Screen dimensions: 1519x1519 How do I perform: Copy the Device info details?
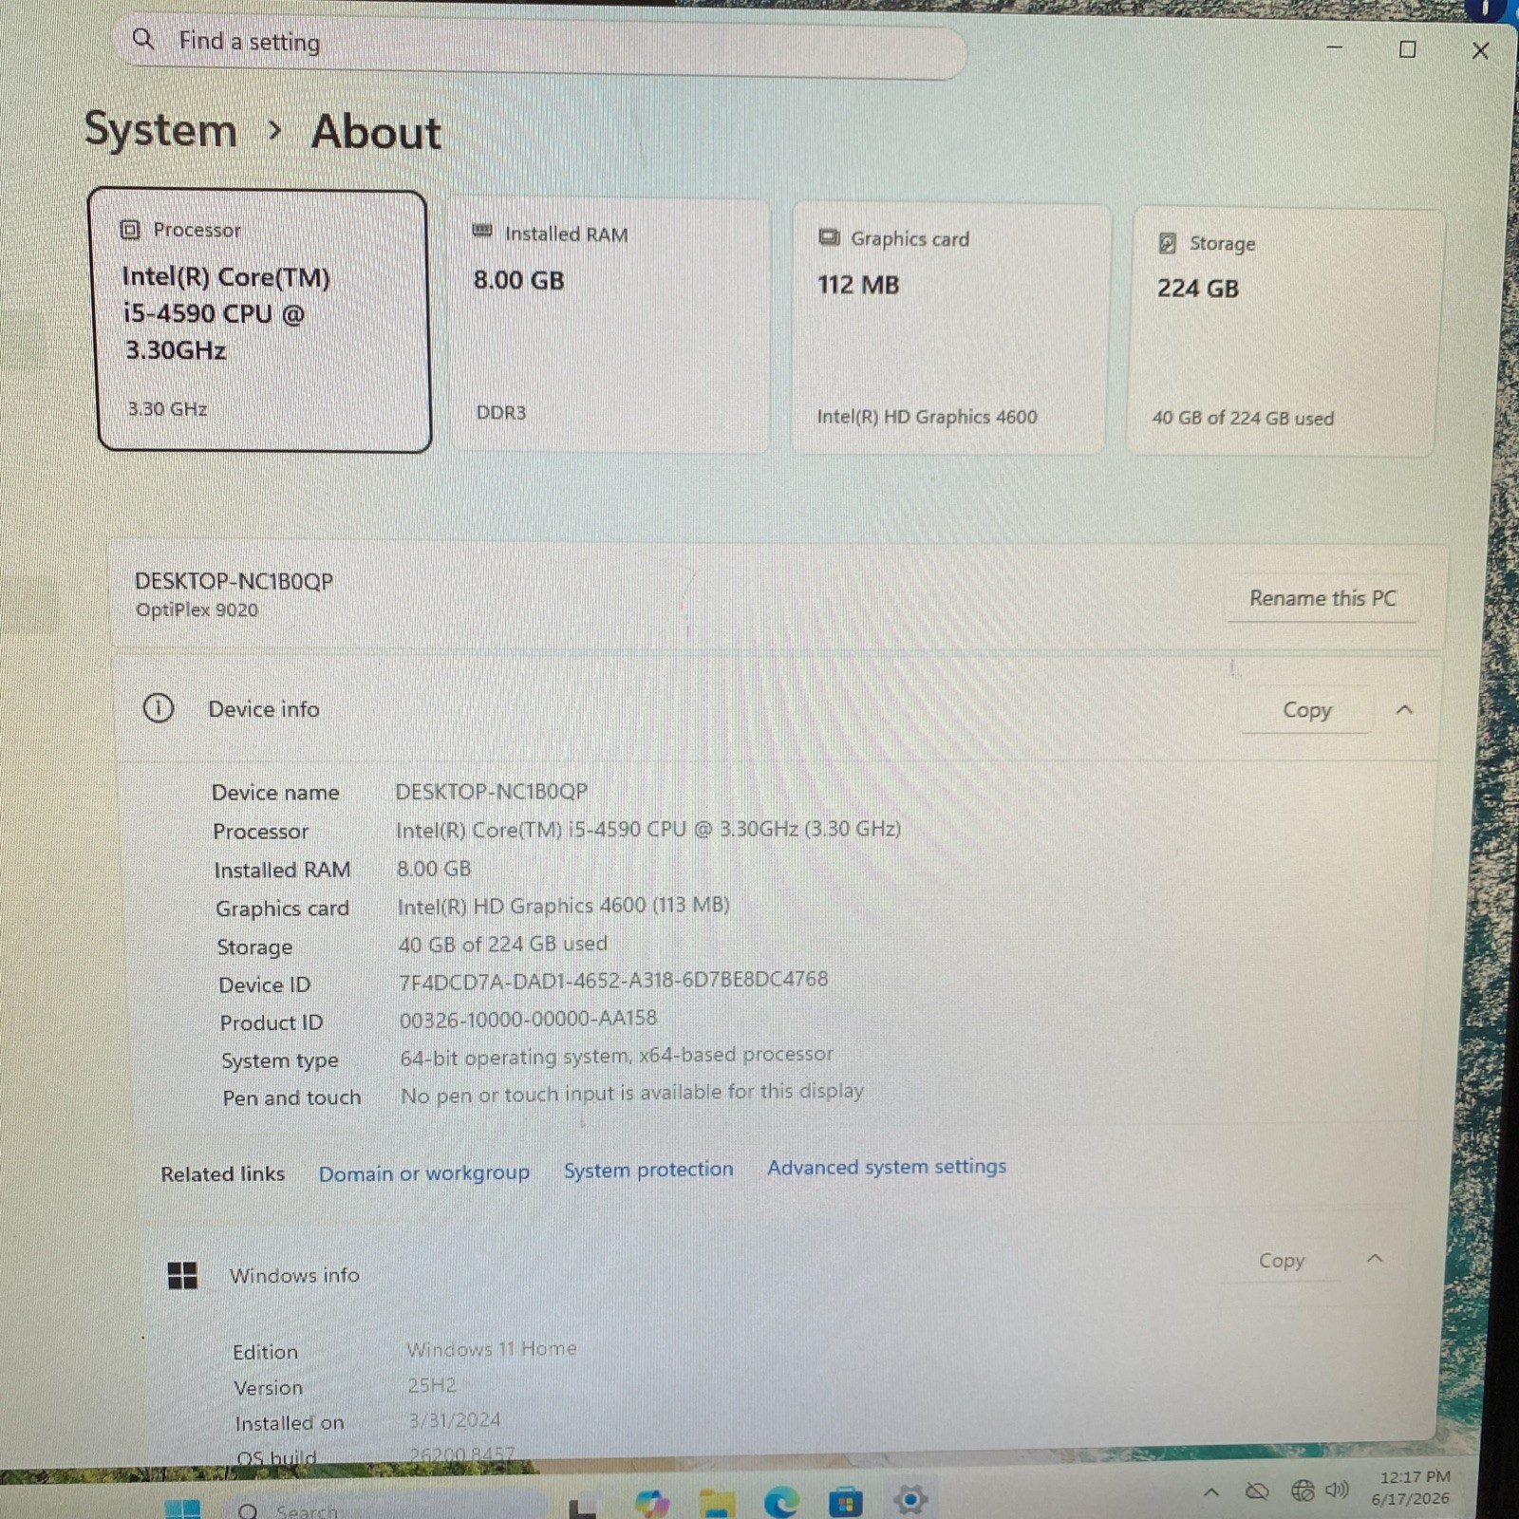(1306, 710)
